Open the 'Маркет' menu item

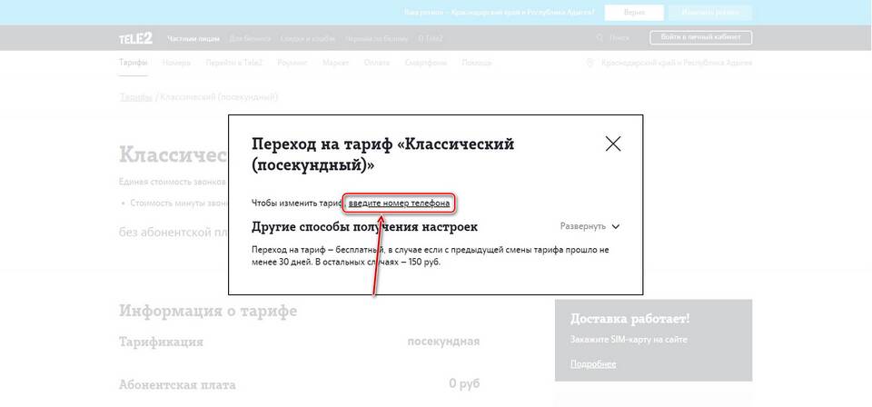pos(335,63)
